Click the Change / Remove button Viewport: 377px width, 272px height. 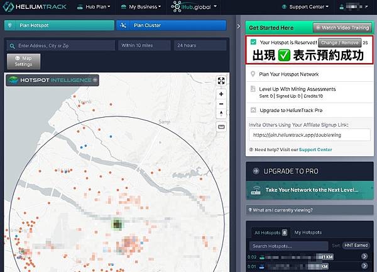click(339, 42)
